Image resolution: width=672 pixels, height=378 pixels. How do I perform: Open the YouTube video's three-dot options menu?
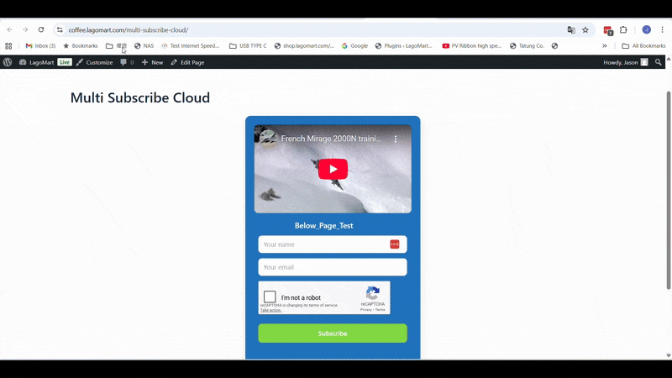pos(396,139)
